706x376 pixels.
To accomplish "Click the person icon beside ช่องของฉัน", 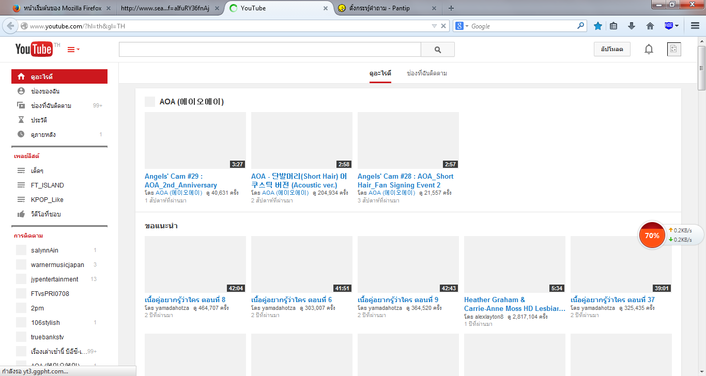I will click(x=21, y=91).
